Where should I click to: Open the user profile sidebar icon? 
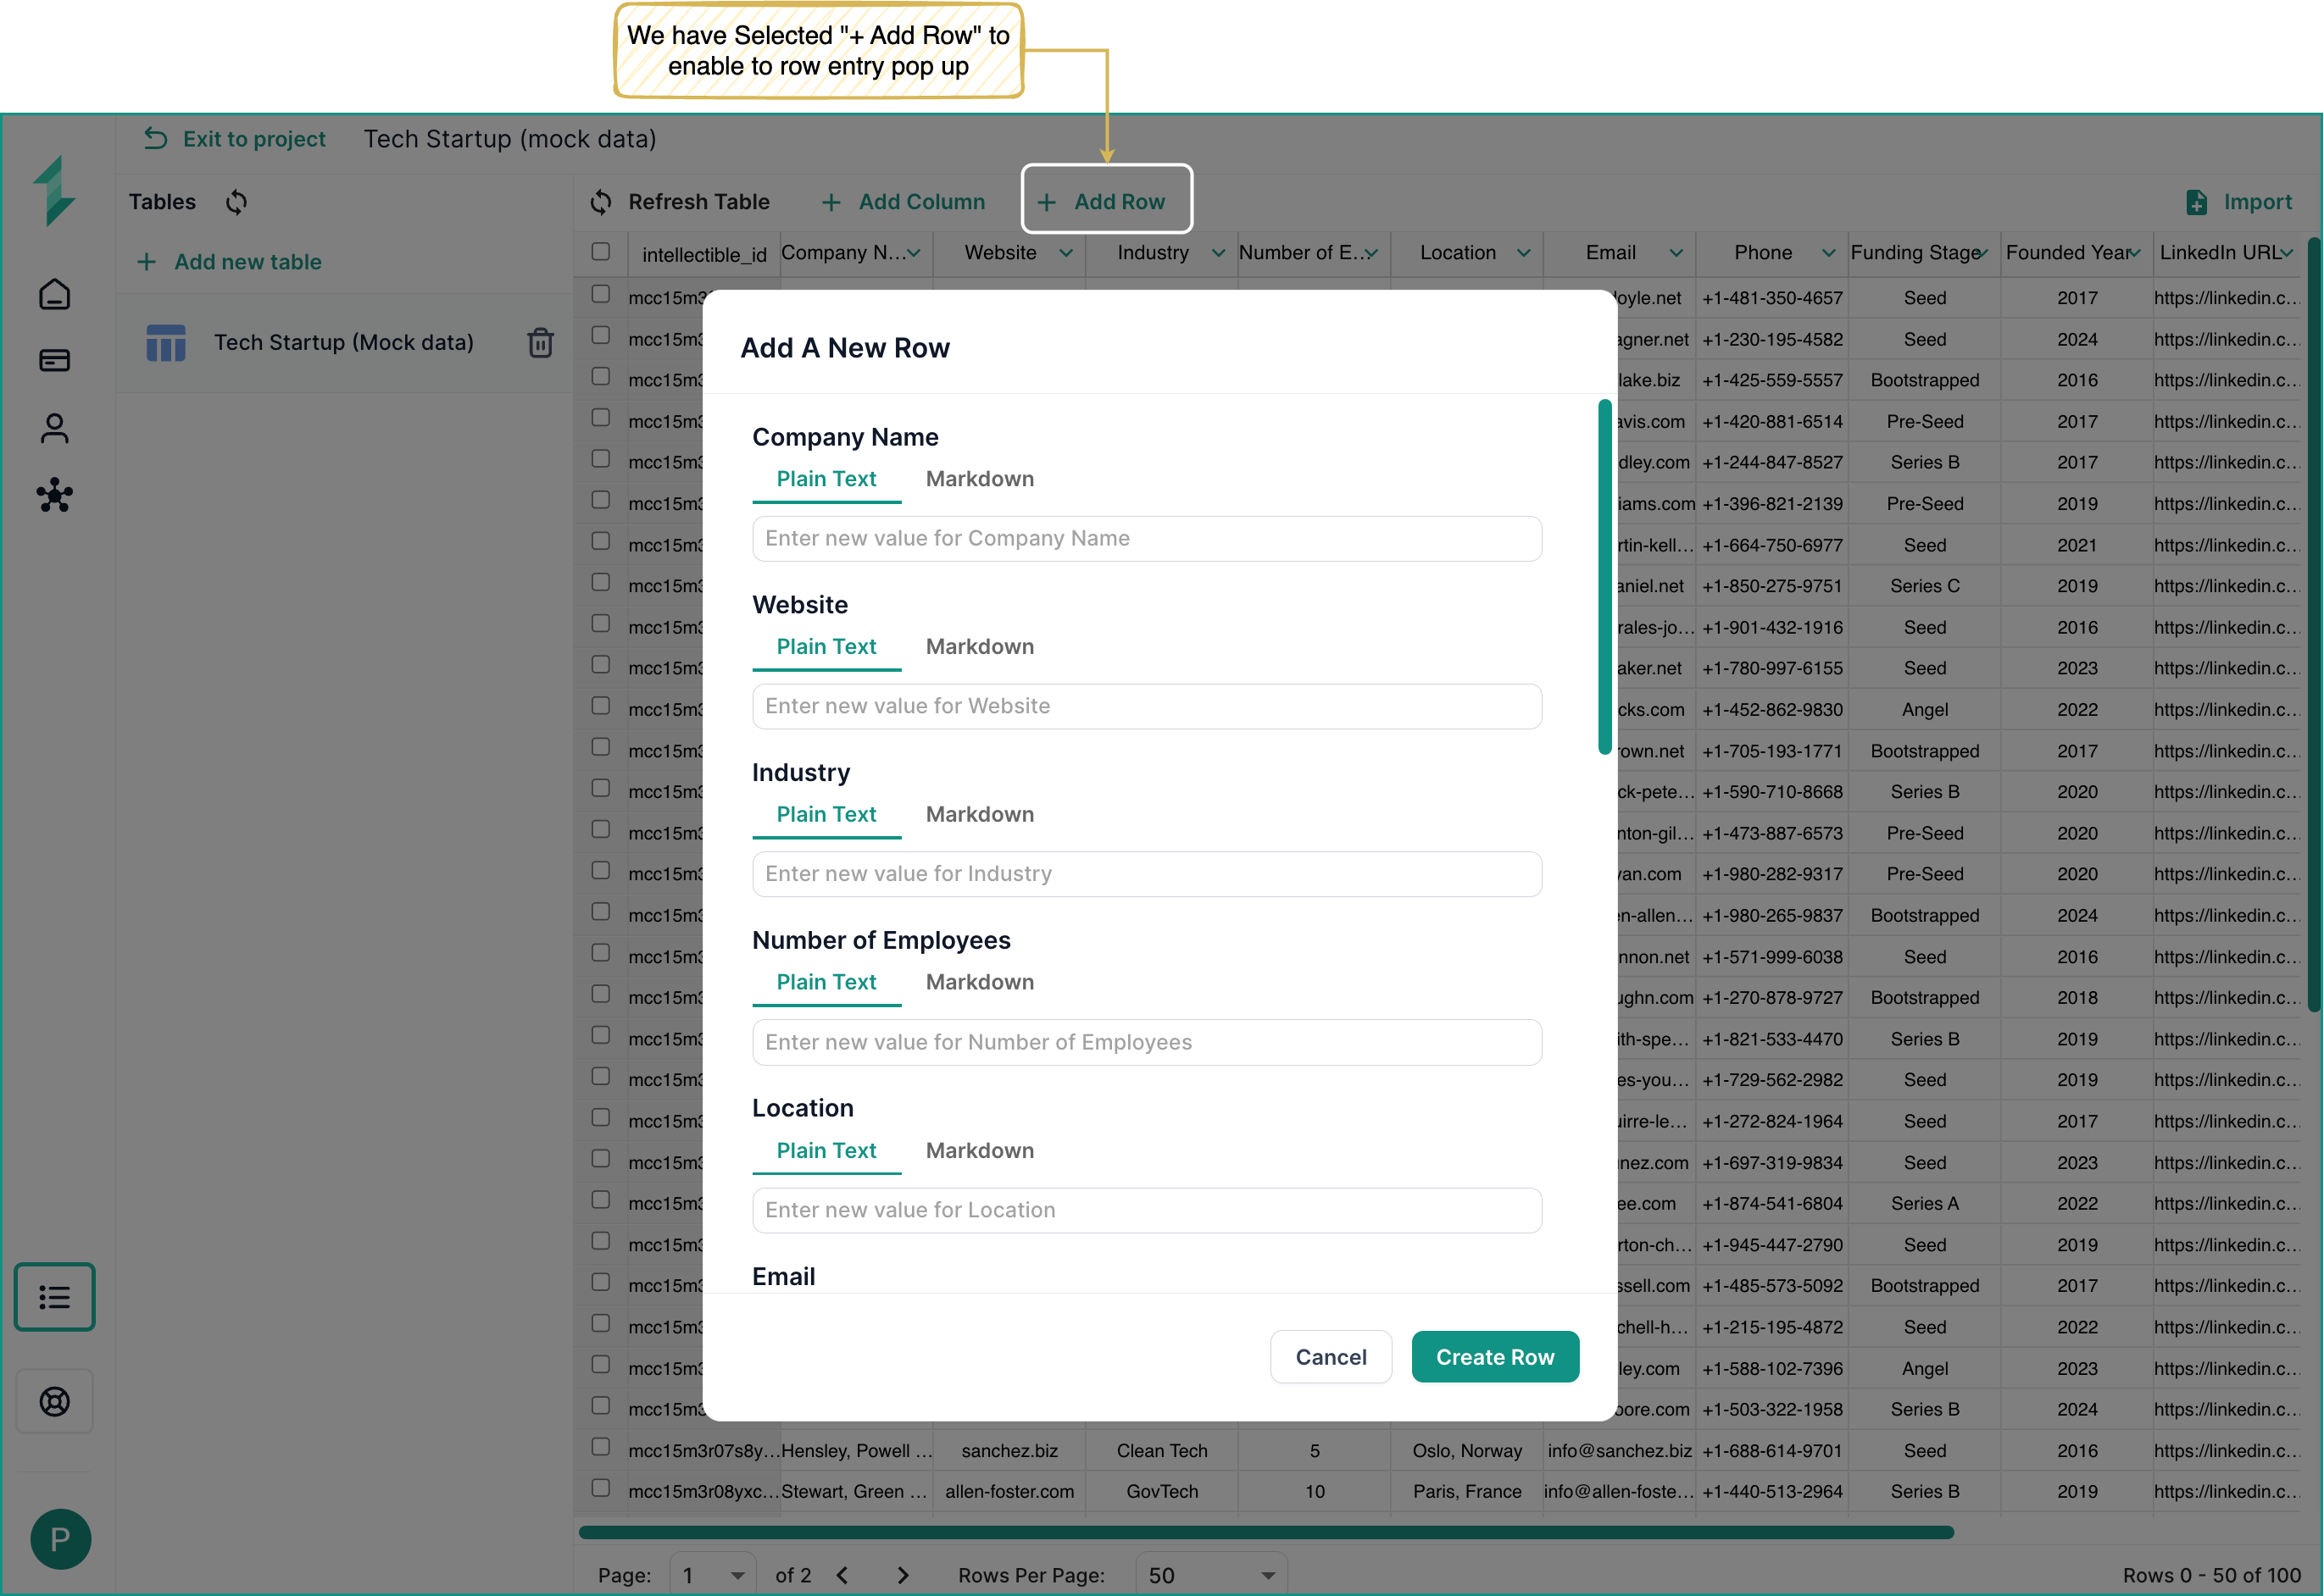[54, 428]
